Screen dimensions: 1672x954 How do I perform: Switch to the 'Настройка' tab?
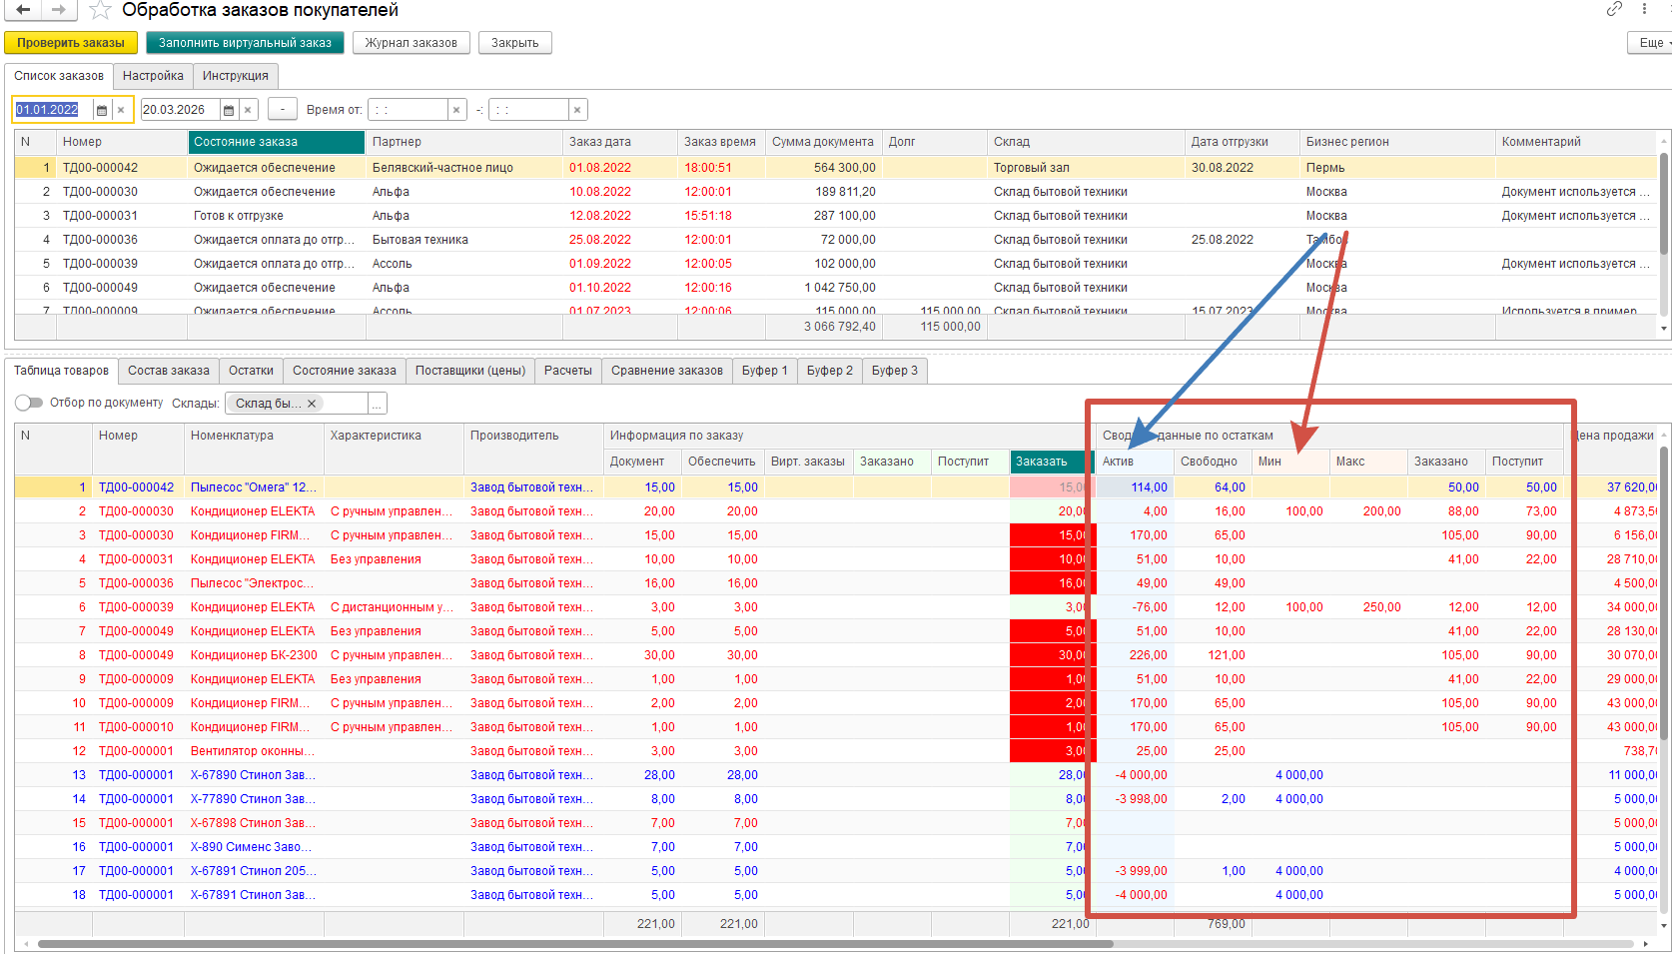153,76
